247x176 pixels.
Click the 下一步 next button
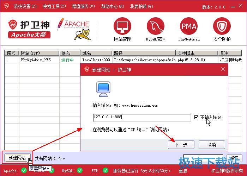181,145
